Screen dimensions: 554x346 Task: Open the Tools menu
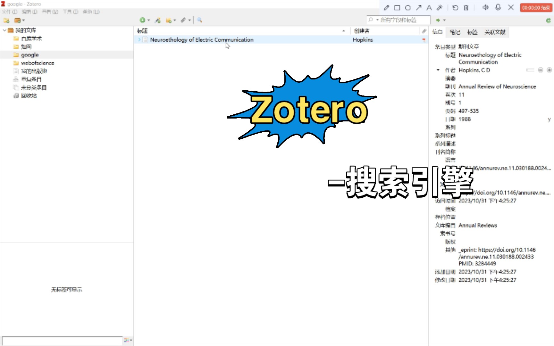71,12
